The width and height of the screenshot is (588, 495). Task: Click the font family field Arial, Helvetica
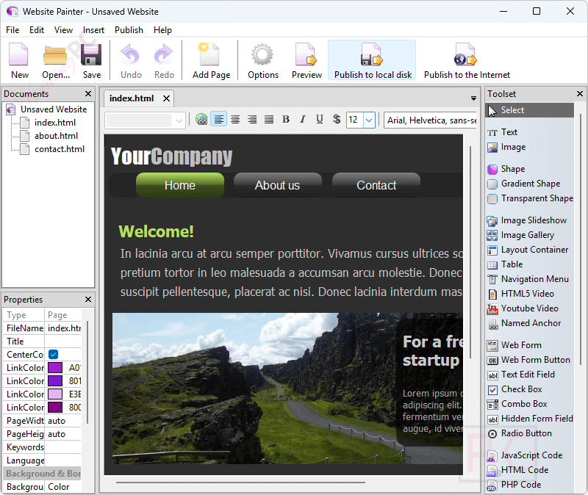pos(430,120)
